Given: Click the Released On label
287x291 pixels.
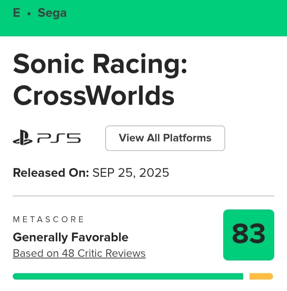Looking at the screenshot, I should coord(51,173).
